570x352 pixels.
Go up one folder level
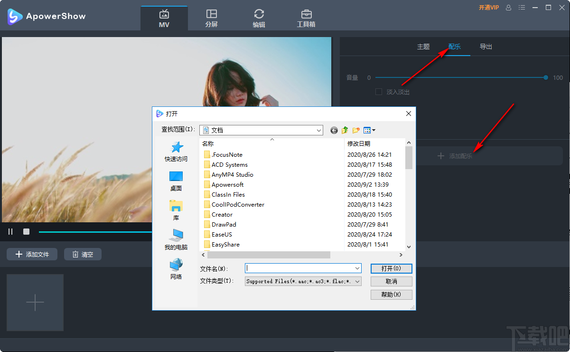(x=345, y=130)
